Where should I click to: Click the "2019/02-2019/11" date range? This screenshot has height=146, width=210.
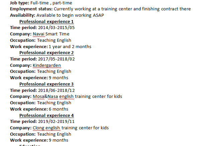pos(56,122)
